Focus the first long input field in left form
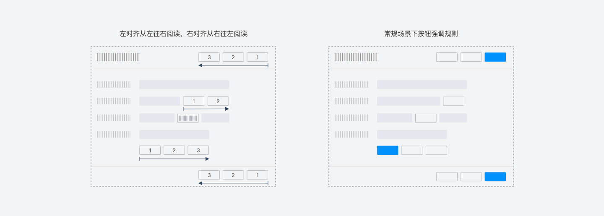 click(x=184, y=85)
